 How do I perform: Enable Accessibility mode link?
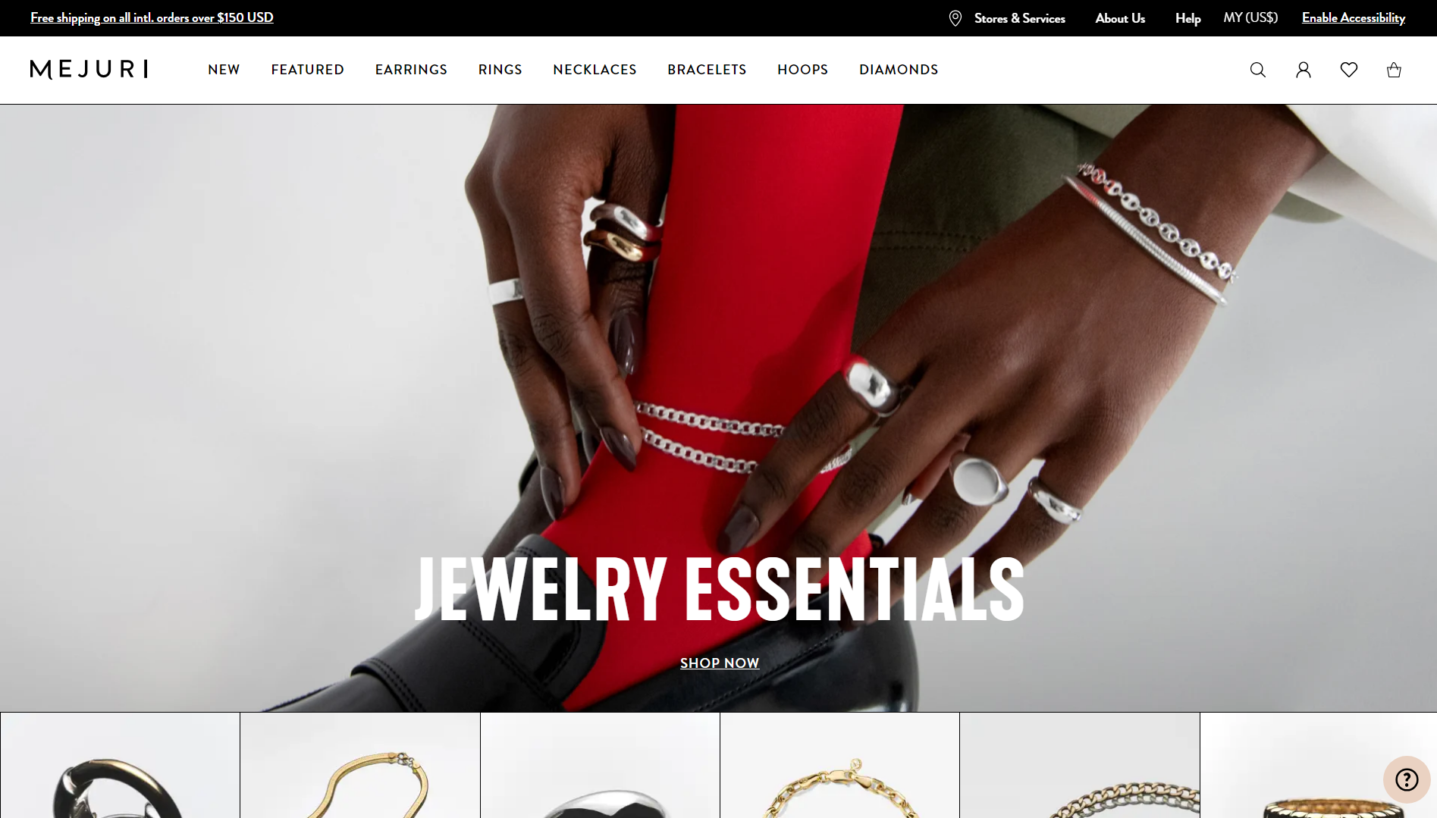[x=1353, y=17]
